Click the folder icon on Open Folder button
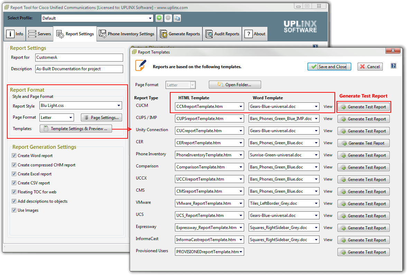 pyautogui.click(x=220, y=84)
